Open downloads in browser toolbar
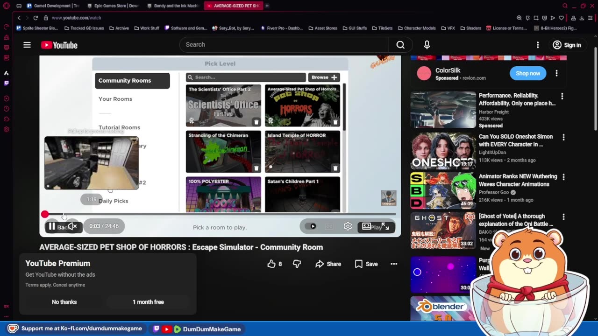Screen dimensions: 598x336 coord(582,18)
